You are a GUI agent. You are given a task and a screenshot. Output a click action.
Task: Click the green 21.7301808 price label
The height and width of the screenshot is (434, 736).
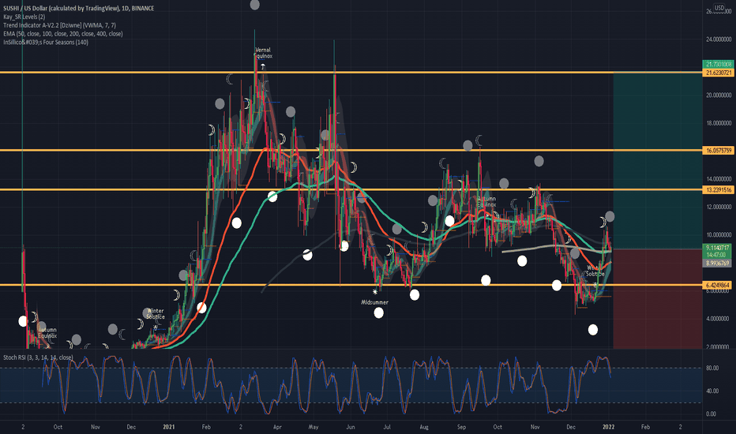coord(718,64)
